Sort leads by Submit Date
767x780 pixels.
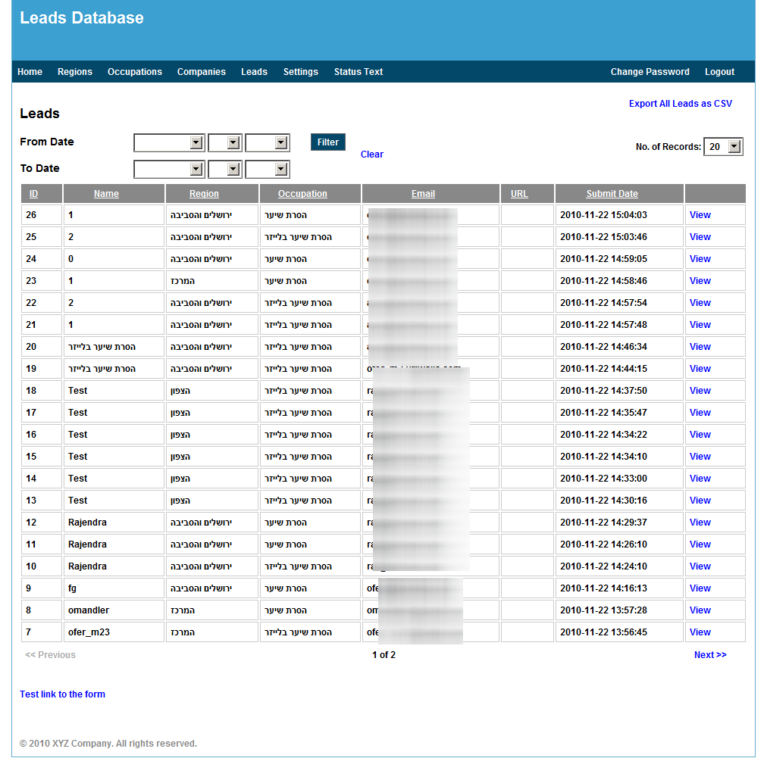click(612, 194)
